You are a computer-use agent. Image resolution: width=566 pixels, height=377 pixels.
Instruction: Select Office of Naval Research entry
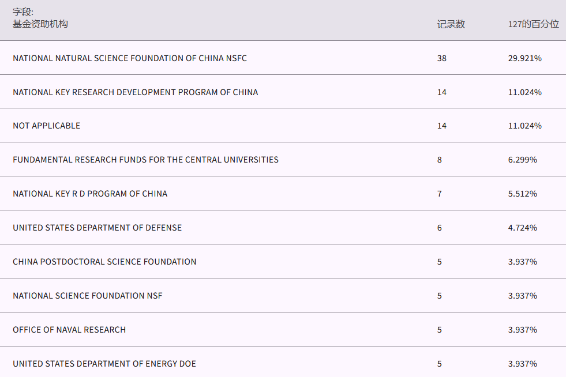69,330
